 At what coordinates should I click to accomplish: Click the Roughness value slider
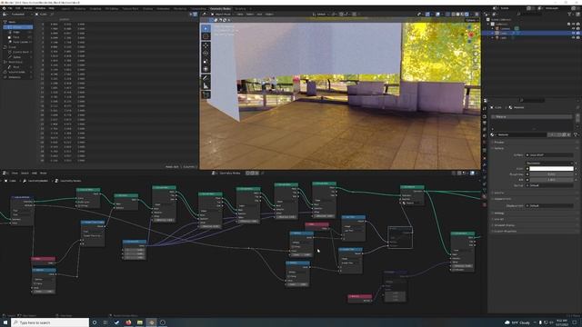551,174
